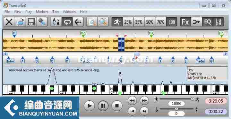
Task: Open the Fx audio effects window
Action: [186, 22]
